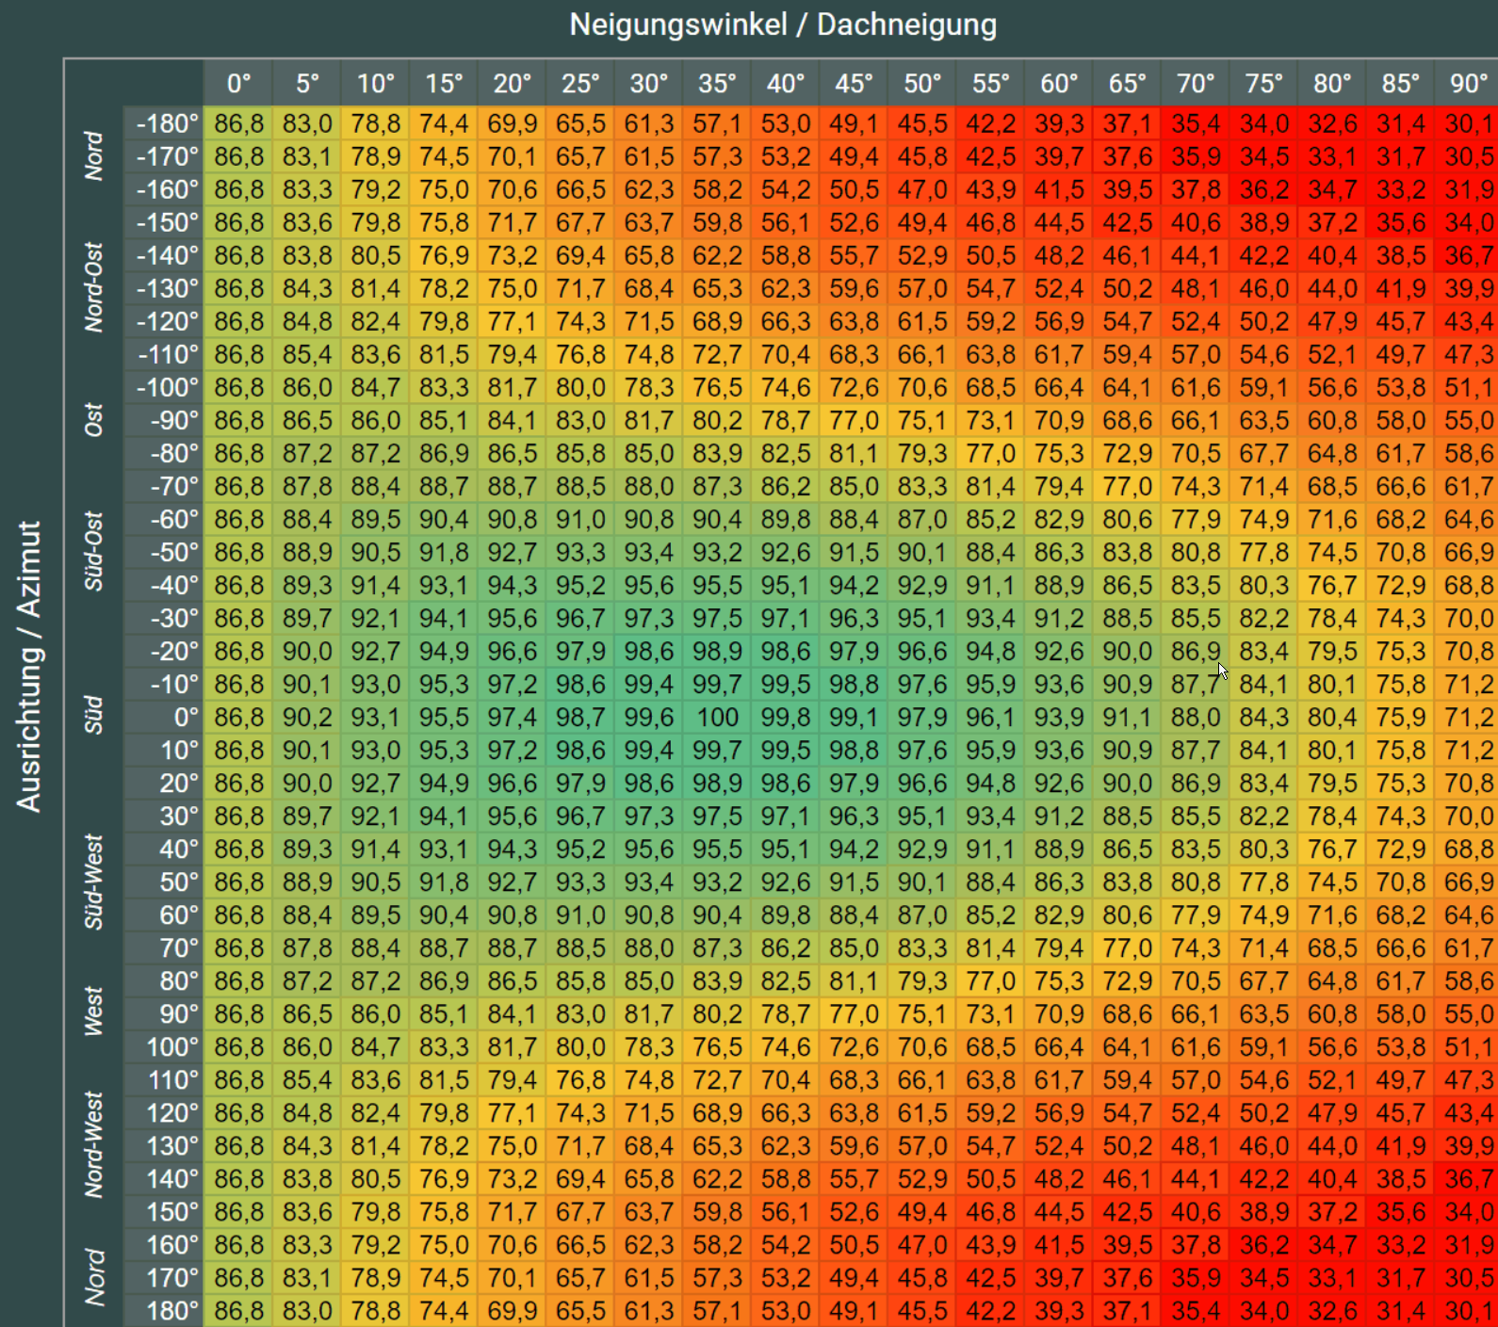This screenshot has width=1498, height=1327.
Task: Click the 'Nord-Ost' direction label
Action: point(93,287)
